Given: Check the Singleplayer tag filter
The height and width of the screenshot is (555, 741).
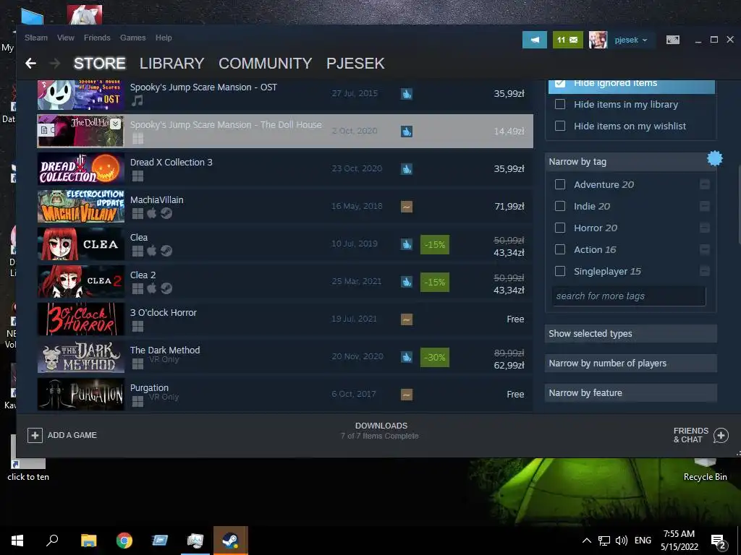Looking at the screenshot, I should tap(560, 272).
